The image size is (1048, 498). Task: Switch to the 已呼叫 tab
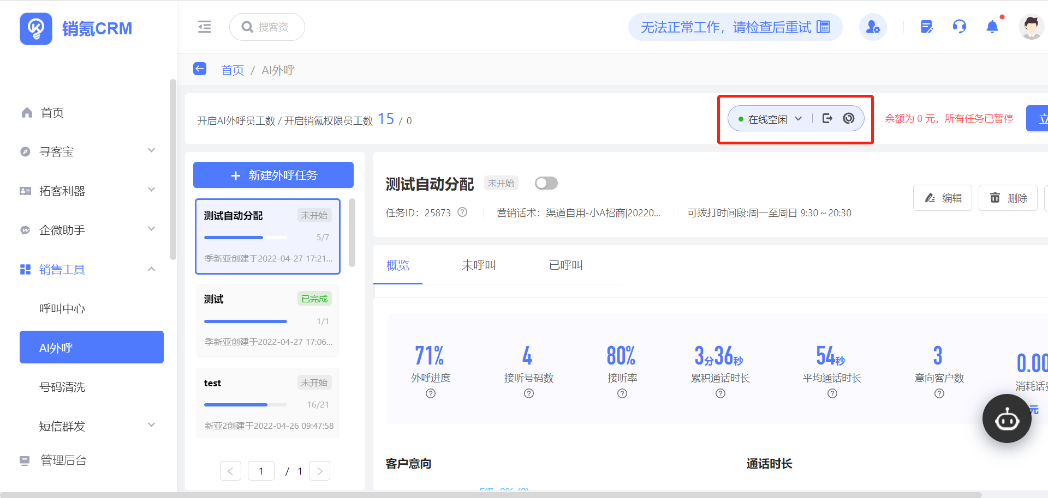pos(565,265)
